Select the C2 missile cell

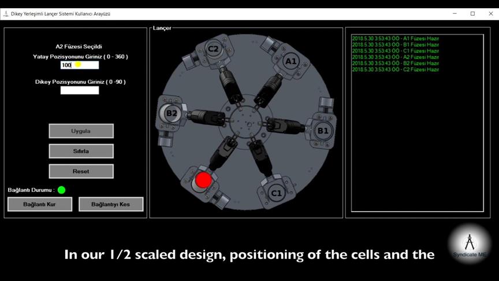pyautogui.click(x=213, y=49)
